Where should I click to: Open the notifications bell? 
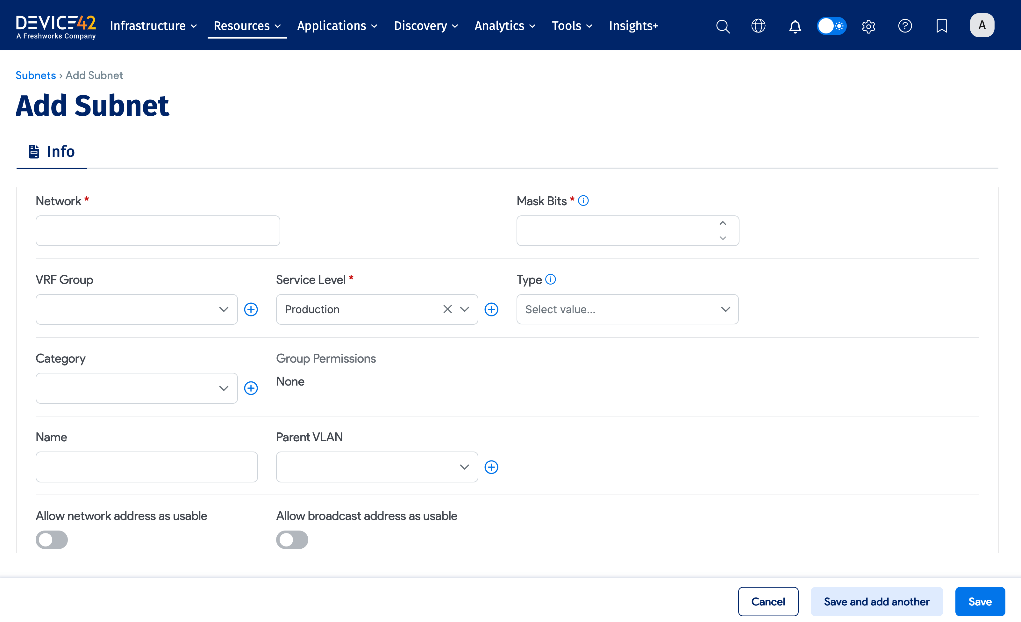795,26
